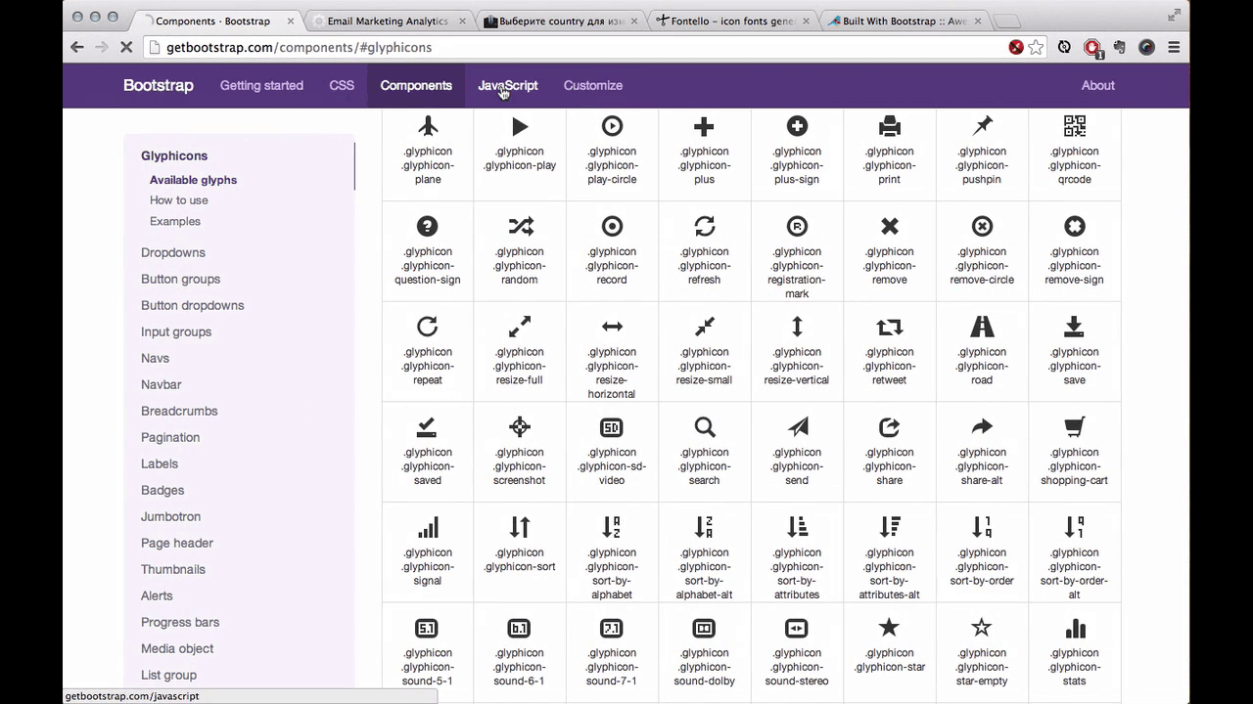Select the glyphicon-sort-by-attributes icon

[x=797, y=528]
